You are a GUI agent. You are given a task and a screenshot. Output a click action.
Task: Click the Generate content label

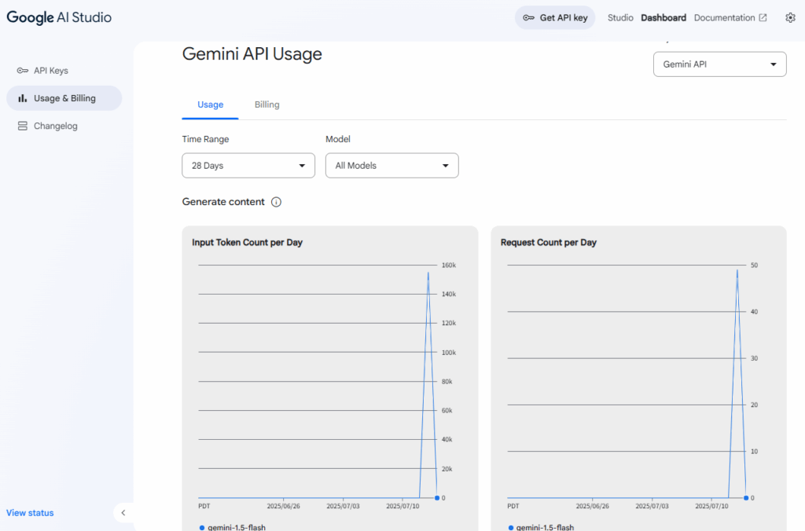(223, 202)
